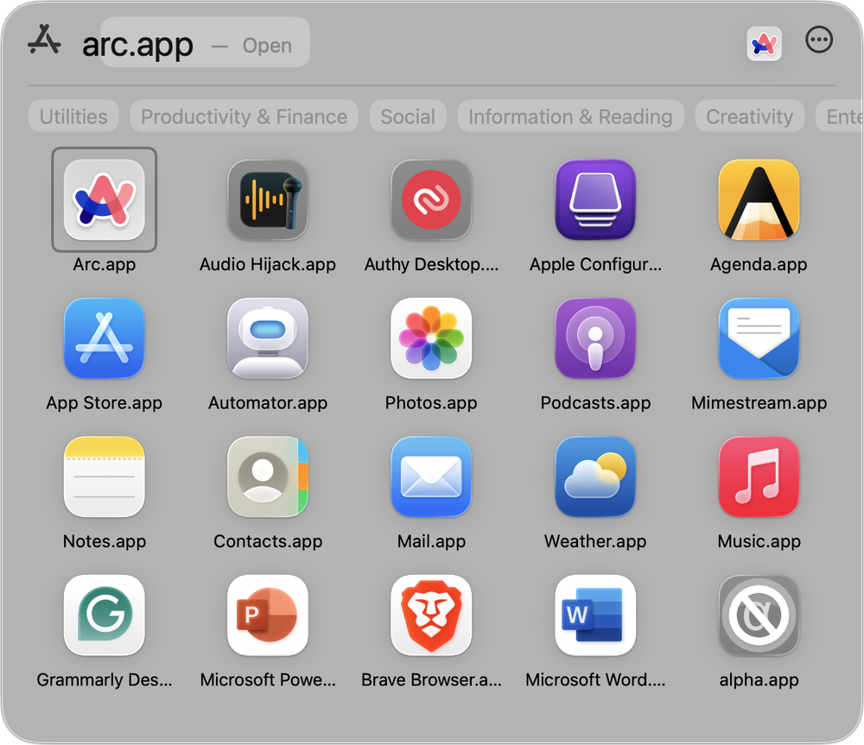Select the Information & Reading category

click(570, 117)
